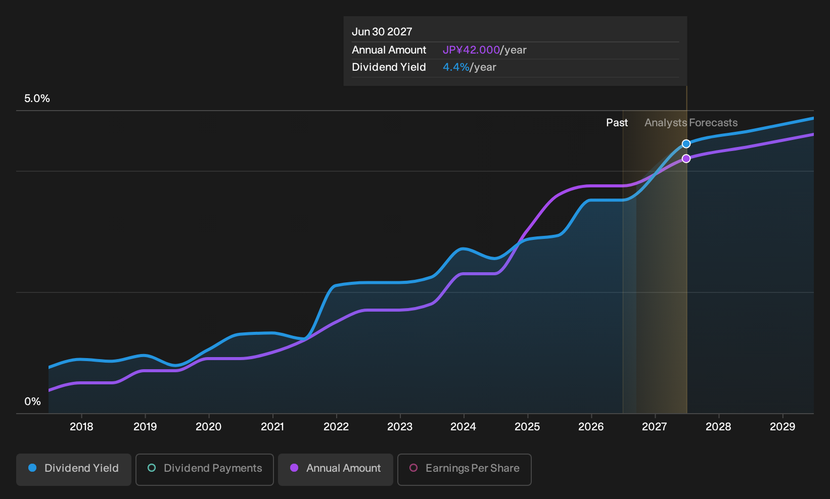Viewport: 830px width, 499px height.
Task: Enable the Earnings Per Share series
Action: click(x=465, y=470)
